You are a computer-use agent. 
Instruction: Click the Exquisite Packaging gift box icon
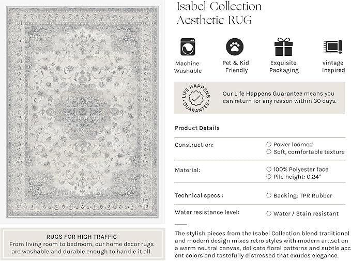tap(283, 47)
